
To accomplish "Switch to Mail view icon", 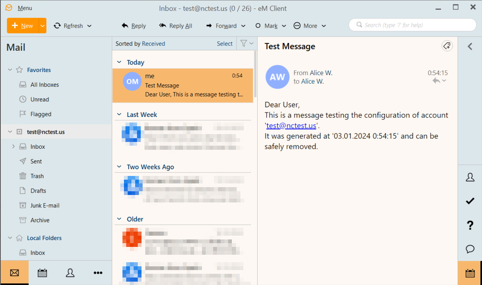I will (15, 273).
